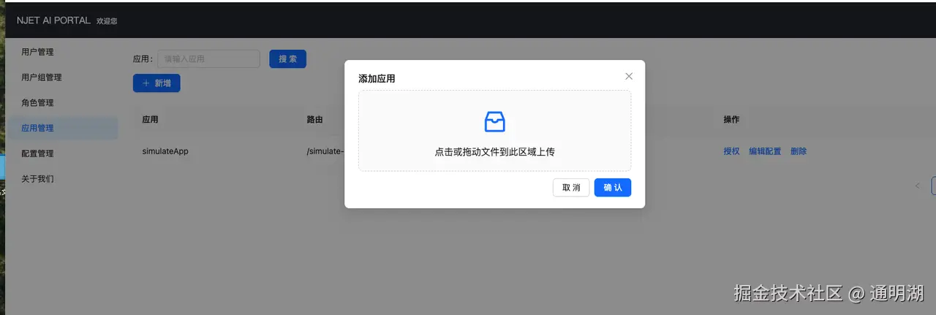The width and height of the screenshot is (936, 315).
Task: Open 用户管理 in sidebar
Action: point(37,52)
